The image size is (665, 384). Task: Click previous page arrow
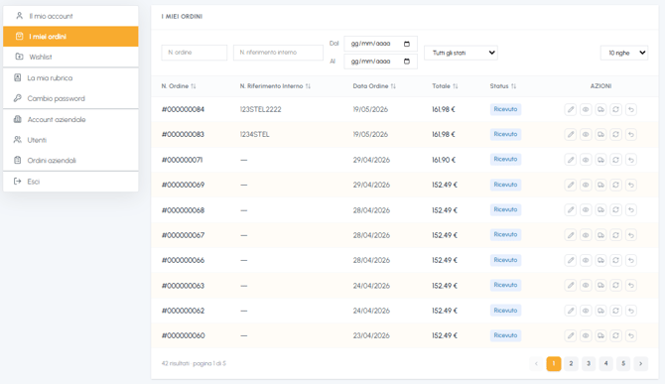tap(536, 363)
